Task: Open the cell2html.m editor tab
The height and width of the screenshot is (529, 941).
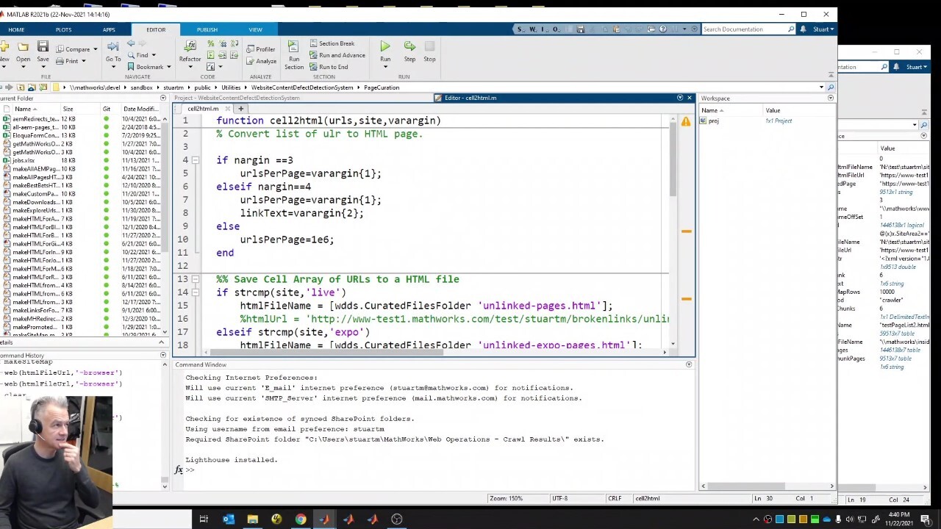Action: pos(202,109)
